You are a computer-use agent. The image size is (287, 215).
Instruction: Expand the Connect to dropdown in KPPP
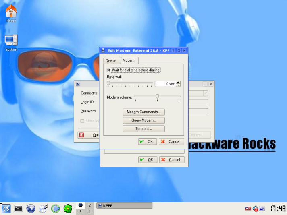click(x=206, y=93)
